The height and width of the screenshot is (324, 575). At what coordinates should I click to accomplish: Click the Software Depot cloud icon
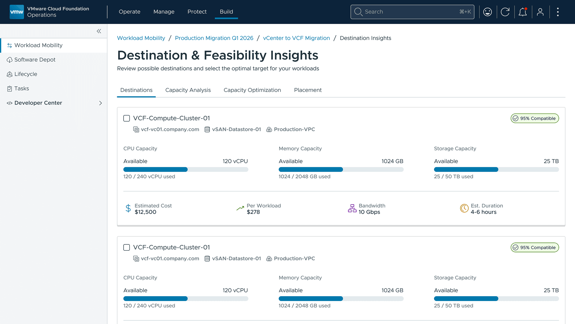9,60
